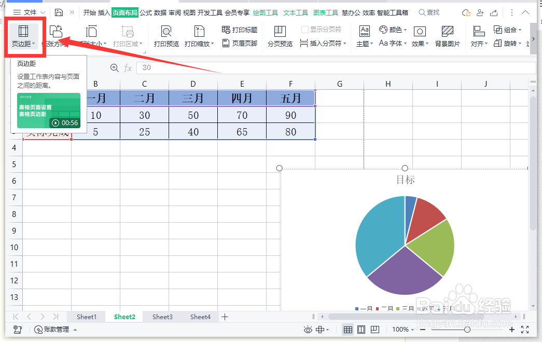
Task: Open the 页眉页脚 header and footer
Action: (x=240, y=43)
